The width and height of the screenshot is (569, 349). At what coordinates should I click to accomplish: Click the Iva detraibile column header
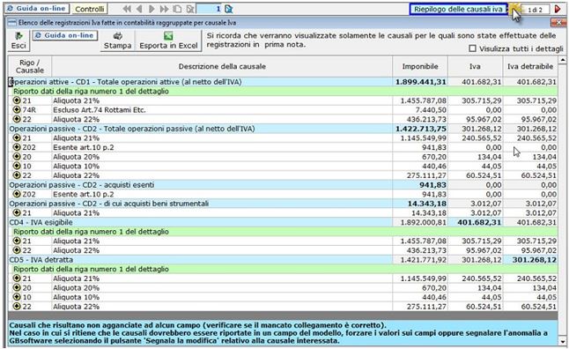click(x=530, y=66)
